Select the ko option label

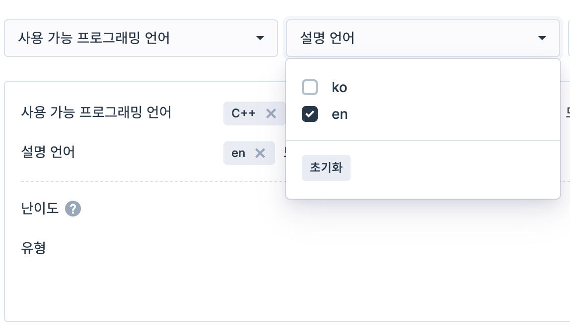click(x=339, y=88)
